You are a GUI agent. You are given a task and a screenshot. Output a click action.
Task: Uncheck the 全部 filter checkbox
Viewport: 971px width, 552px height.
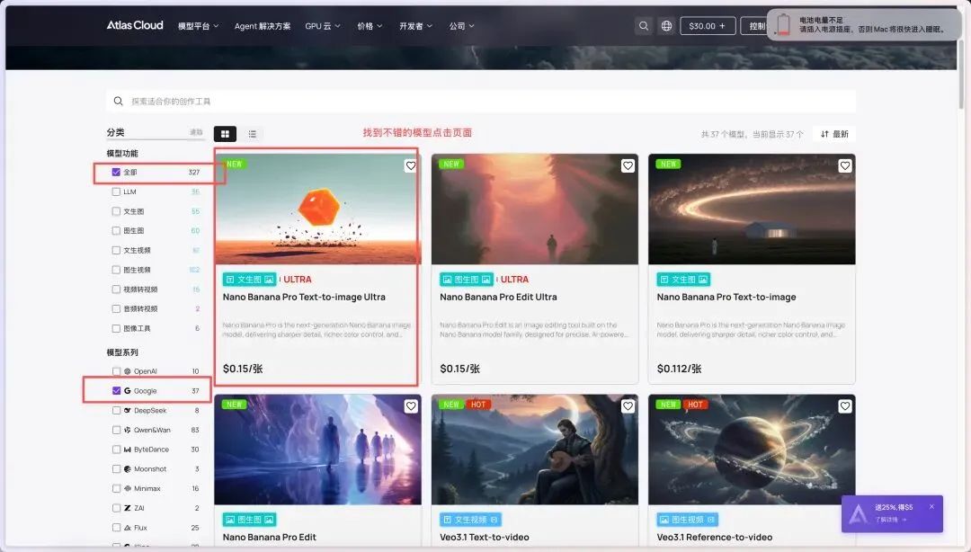(x=116, y=173)
